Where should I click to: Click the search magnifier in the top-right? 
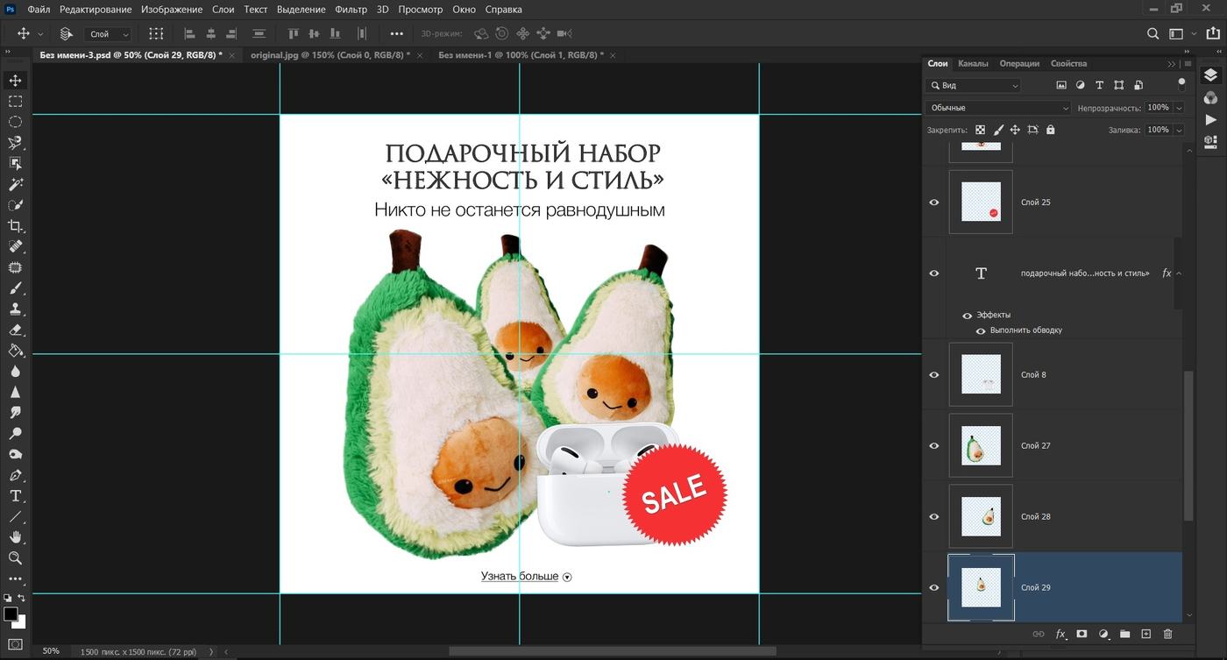click(1153, 33)
